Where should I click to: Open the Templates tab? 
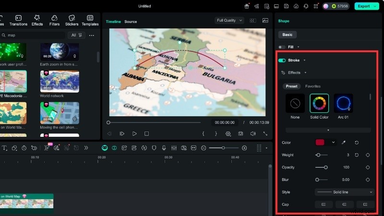[90, 21]
